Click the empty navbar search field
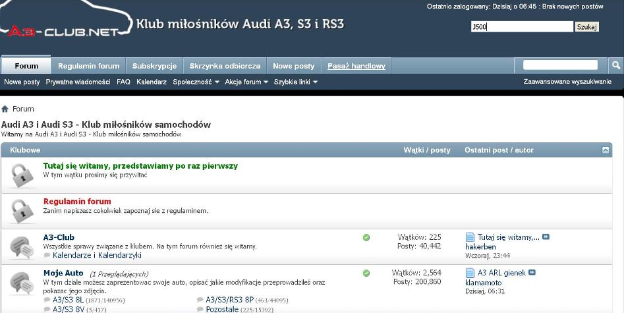Image resolution: width=624 pixels, height=313 pixels. [560, 65]
